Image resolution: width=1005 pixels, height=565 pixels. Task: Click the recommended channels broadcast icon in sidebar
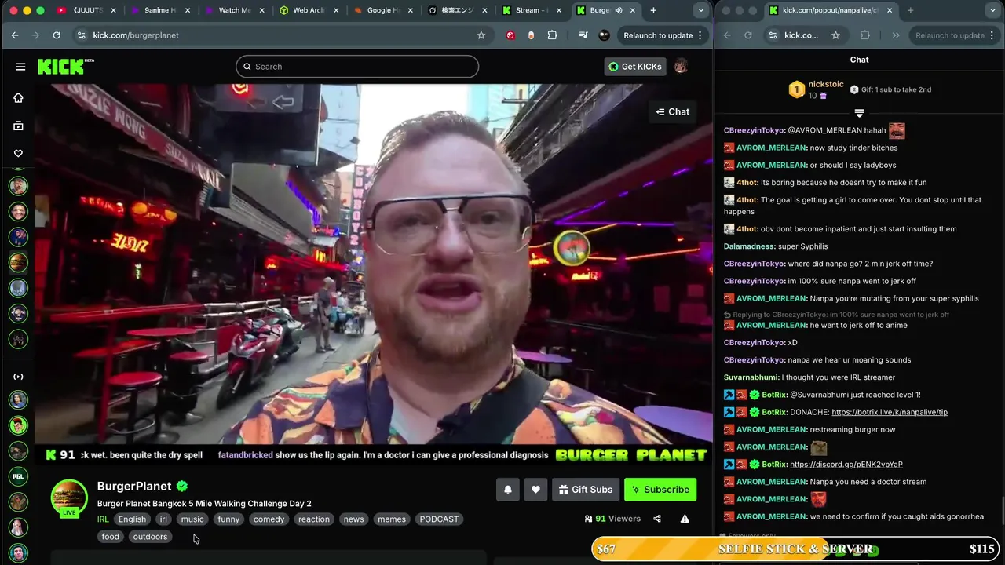click(x=18, y=377)
